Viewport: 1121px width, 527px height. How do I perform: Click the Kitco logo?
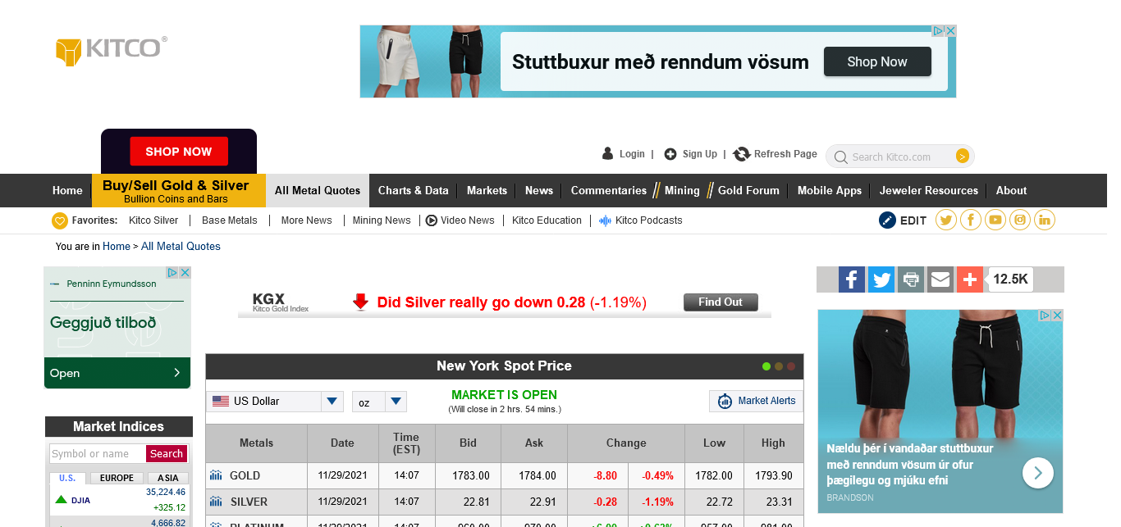tap(112, 49)
